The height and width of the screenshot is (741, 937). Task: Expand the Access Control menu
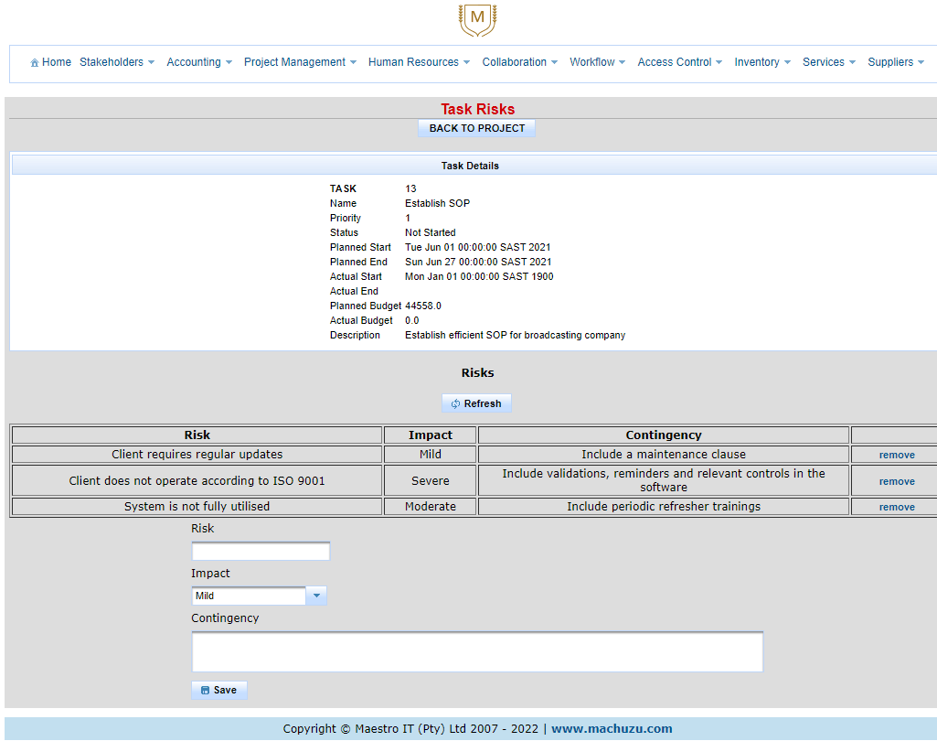point(679,62)
